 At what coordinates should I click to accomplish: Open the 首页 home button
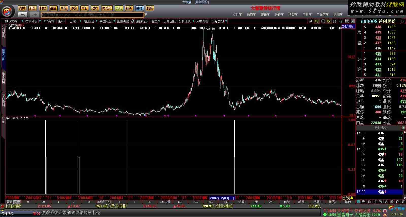click(22, 8)
